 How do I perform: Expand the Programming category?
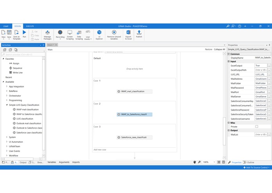click(x=7, y=100)
